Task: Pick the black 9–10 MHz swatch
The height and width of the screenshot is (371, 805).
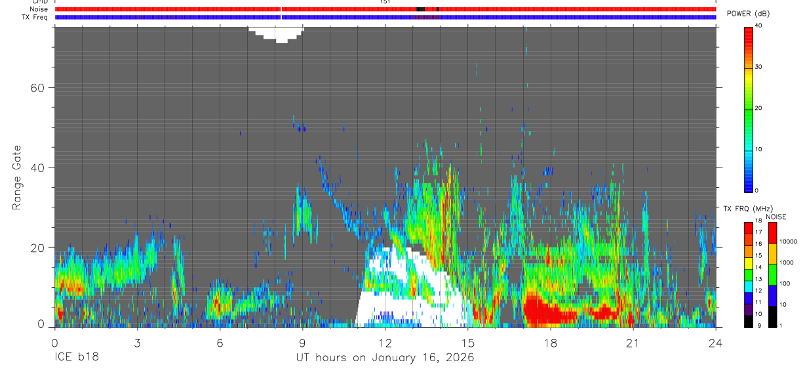Action: point(749,321)
